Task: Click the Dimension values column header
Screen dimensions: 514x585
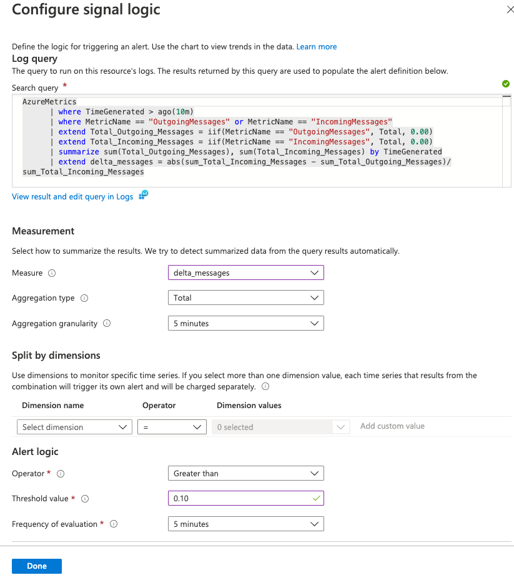Action: [249, 406]
